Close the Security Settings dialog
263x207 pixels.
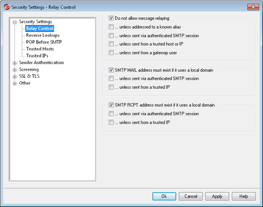tap(253, 7)
